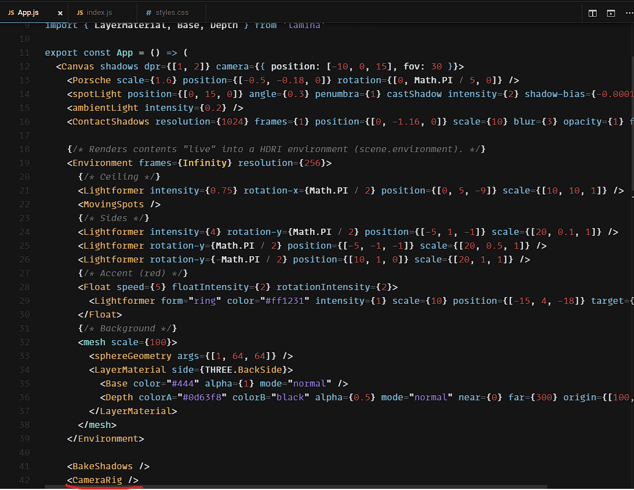The image size is (634, 490).
Task: Click the JS icon on App.js tab
Action: [x=11, y=13]
